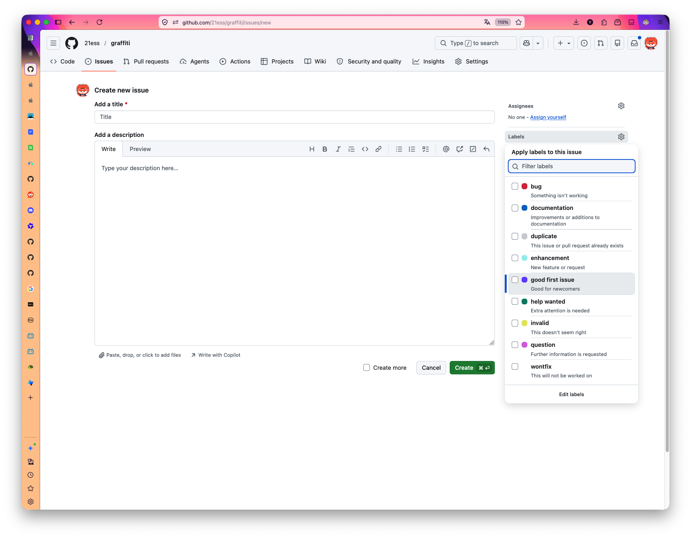The width and height of the screenshot is (691, 538).
Task: Check the enhancement label
Action: (x=515, y=258)
